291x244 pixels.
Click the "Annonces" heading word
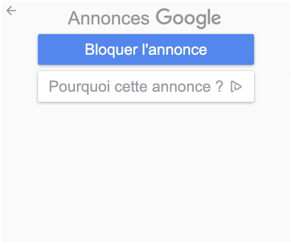pos(109,18)
